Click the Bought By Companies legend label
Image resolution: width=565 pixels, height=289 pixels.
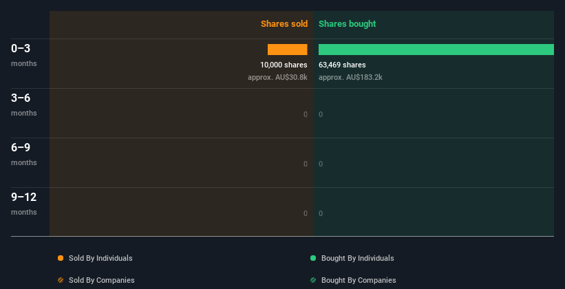359,280
